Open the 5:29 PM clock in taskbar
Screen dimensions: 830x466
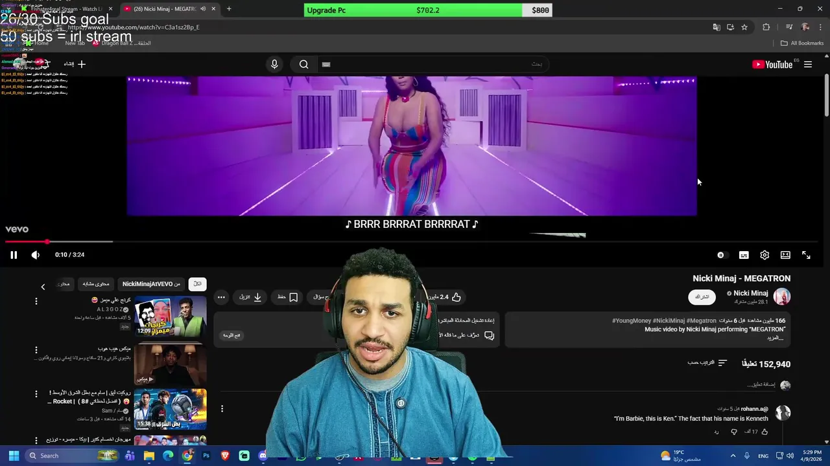click(812, 456)
